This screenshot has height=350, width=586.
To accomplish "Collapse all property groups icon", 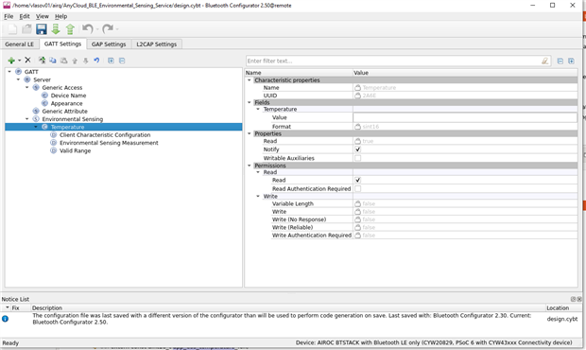I will click(560, 61).
